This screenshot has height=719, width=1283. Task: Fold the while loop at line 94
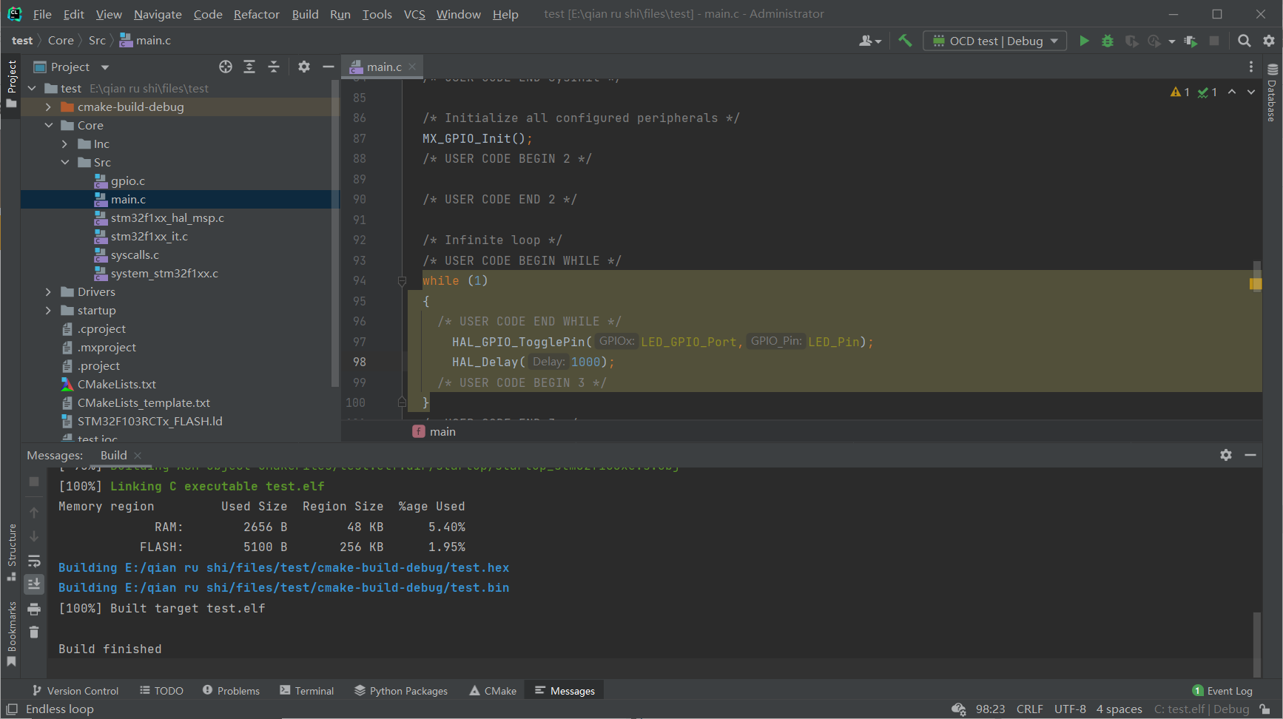pos(402,281)
